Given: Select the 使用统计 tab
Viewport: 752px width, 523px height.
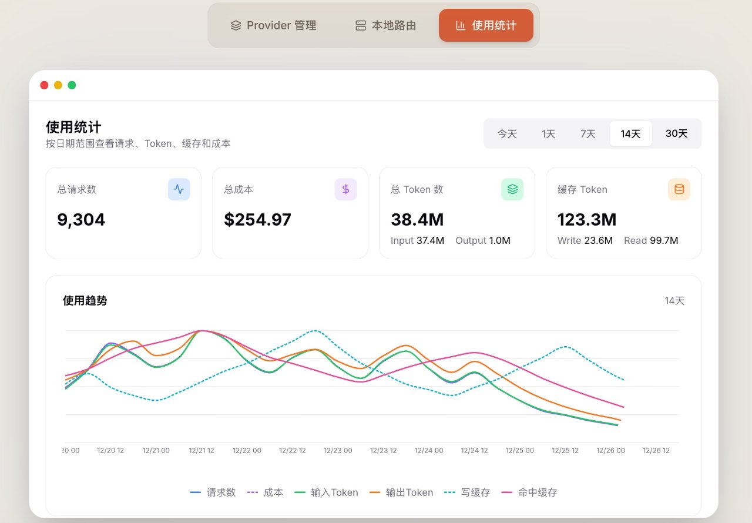Looking at the screenshot, I should pyautogui.click(x=486, y=25).
